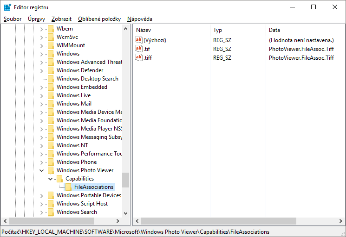Click the icon of the (Výchozí) value
The width and height of the screenshot is (346, 237).
pos(138,40)
